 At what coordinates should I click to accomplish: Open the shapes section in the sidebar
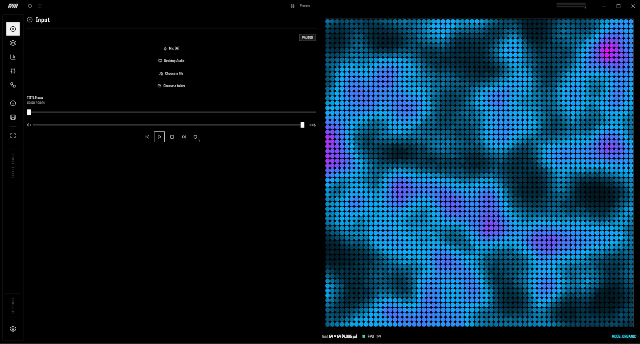coord(13,85)
